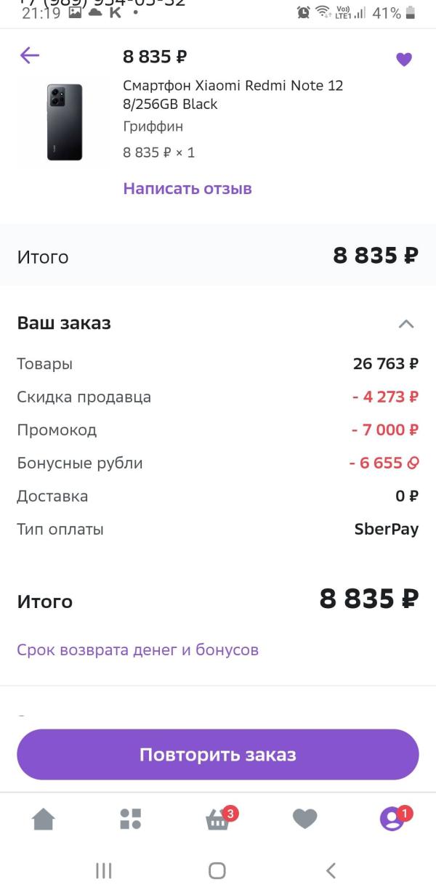Image resolution: width=436 pixels, height=895 pixels.
Task: Open the Xiaomi Redmi Note 12 product image
Action: click(x=65, y=122)
